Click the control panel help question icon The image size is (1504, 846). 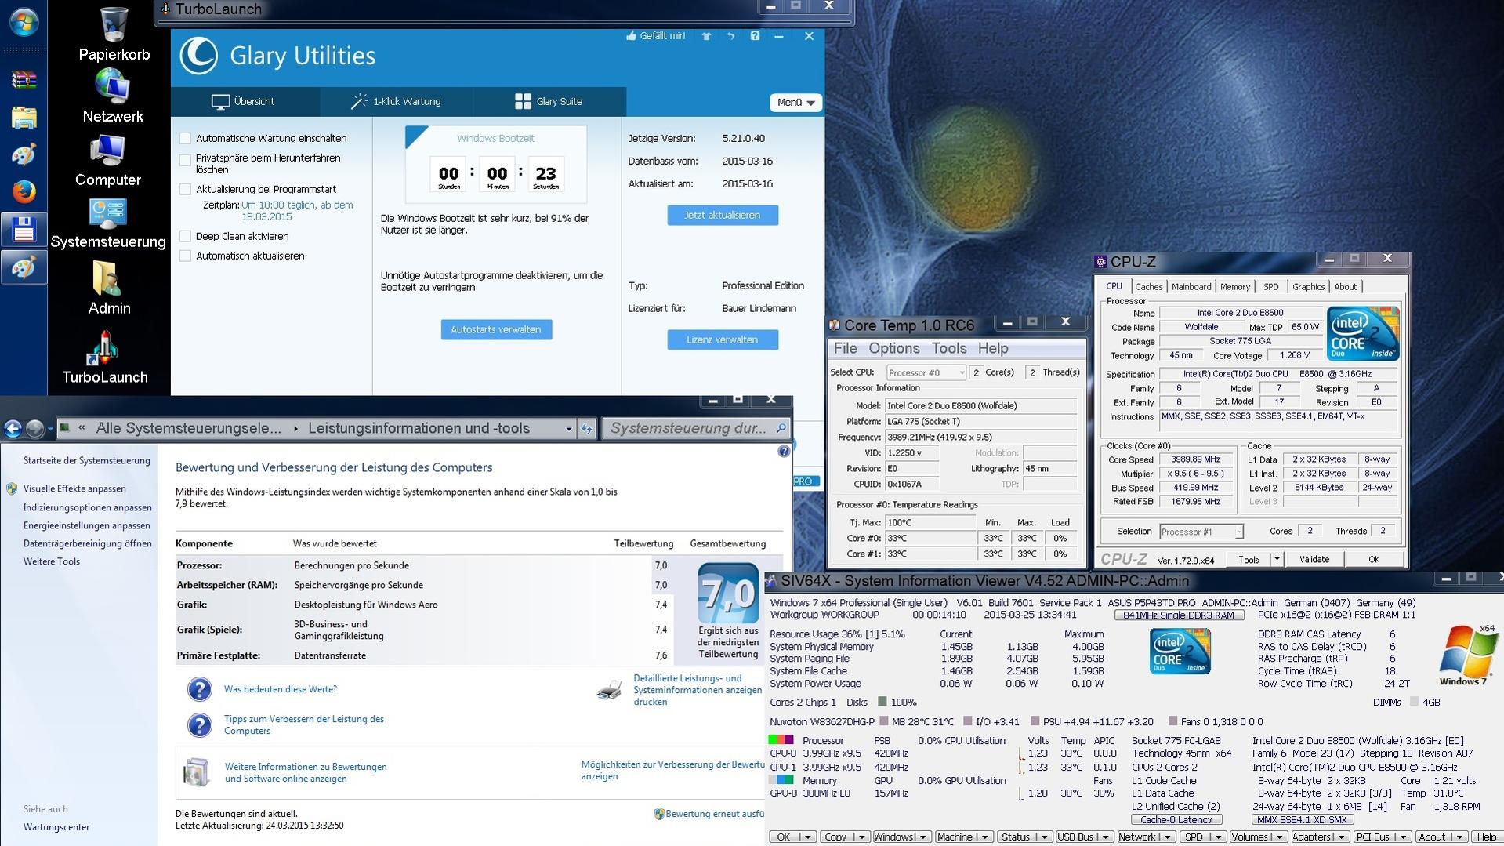[783, 452]
